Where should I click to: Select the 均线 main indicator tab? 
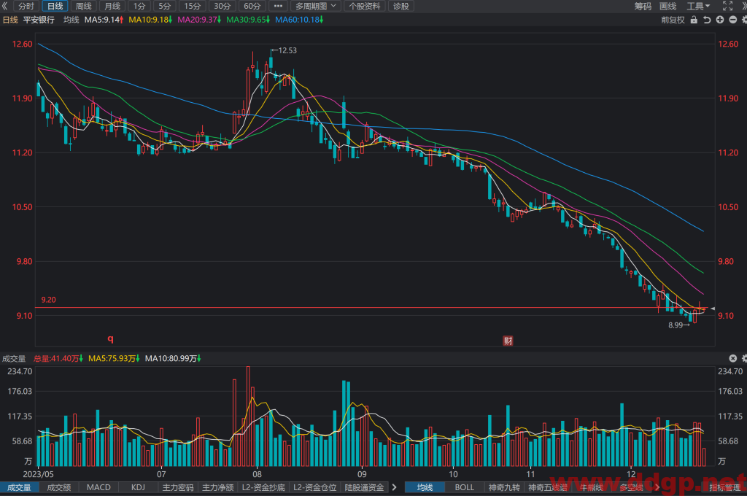(425, 487)
